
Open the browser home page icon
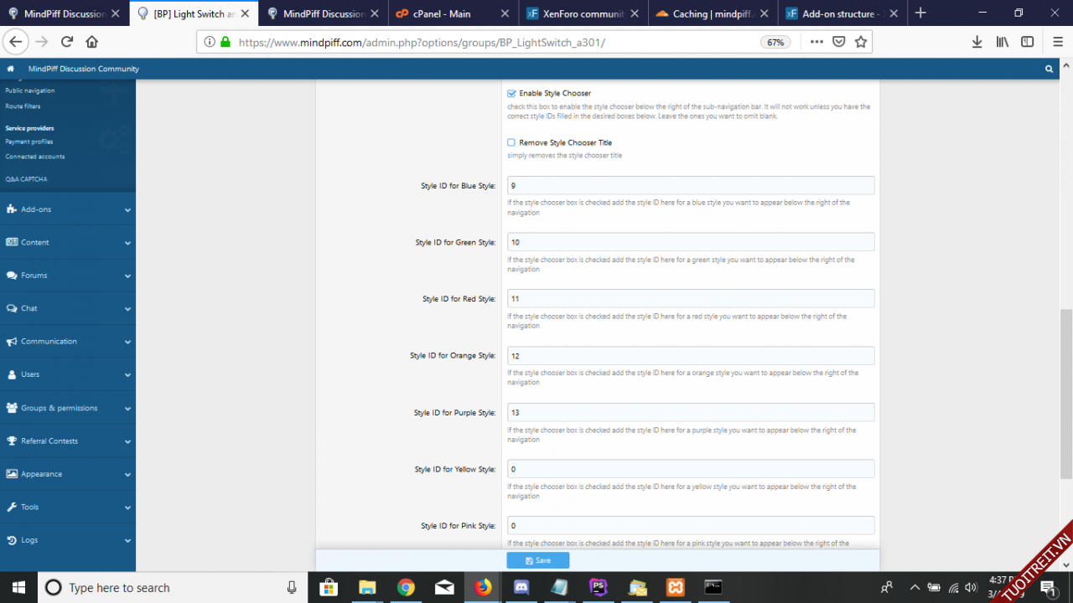[x=92, y=42]
